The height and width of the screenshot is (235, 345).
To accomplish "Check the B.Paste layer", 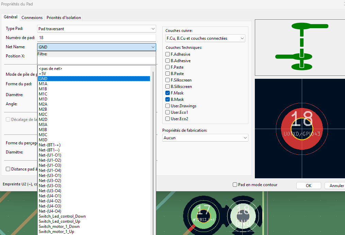I will 168,74.
